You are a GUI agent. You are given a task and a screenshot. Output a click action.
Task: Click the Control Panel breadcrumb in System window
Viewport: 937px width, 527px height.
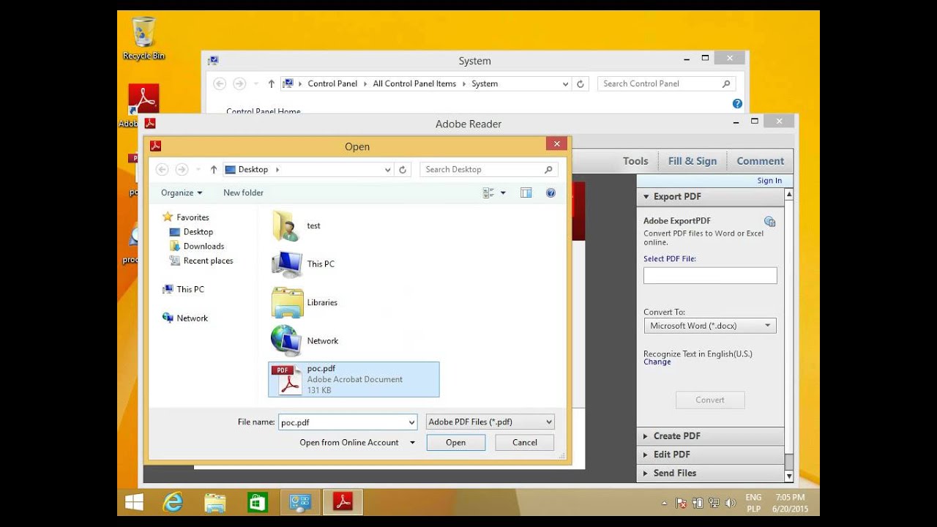(332, 84)
